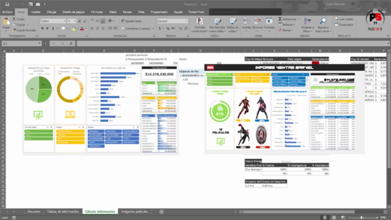391x220 pixels.
Task: Click the account name Cesar Martinez
Action: pos(335,4)
